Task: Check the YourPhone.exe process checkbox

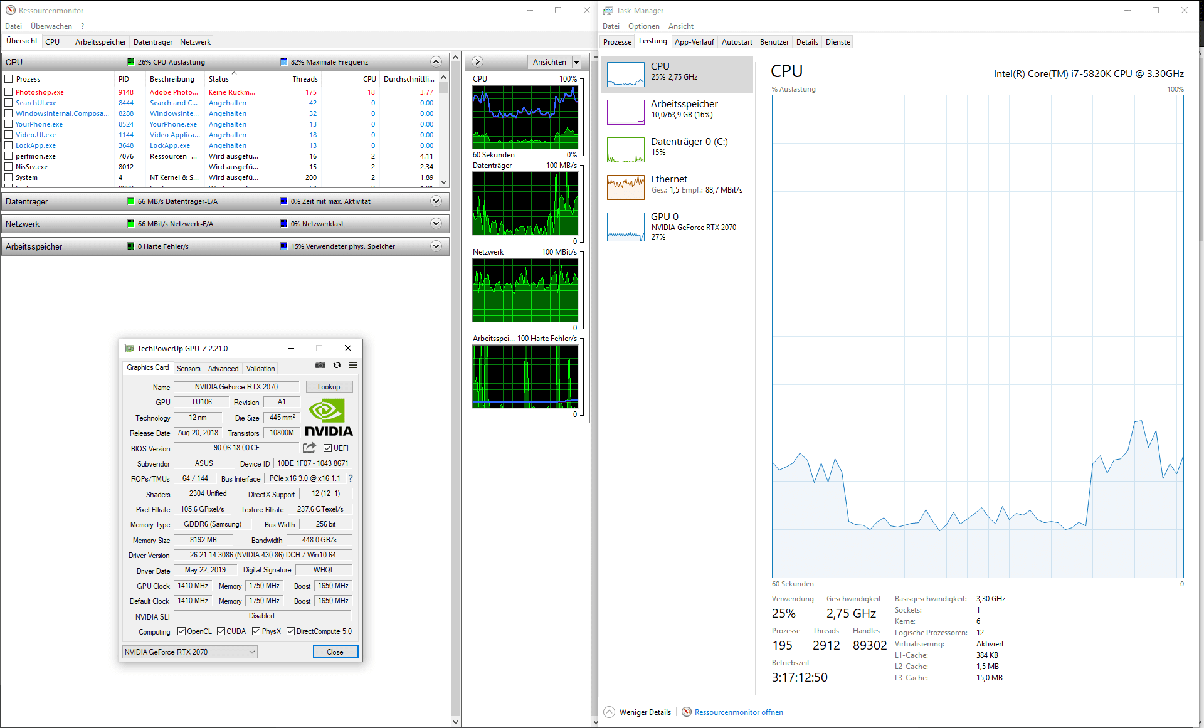Action: coord(9,124)
